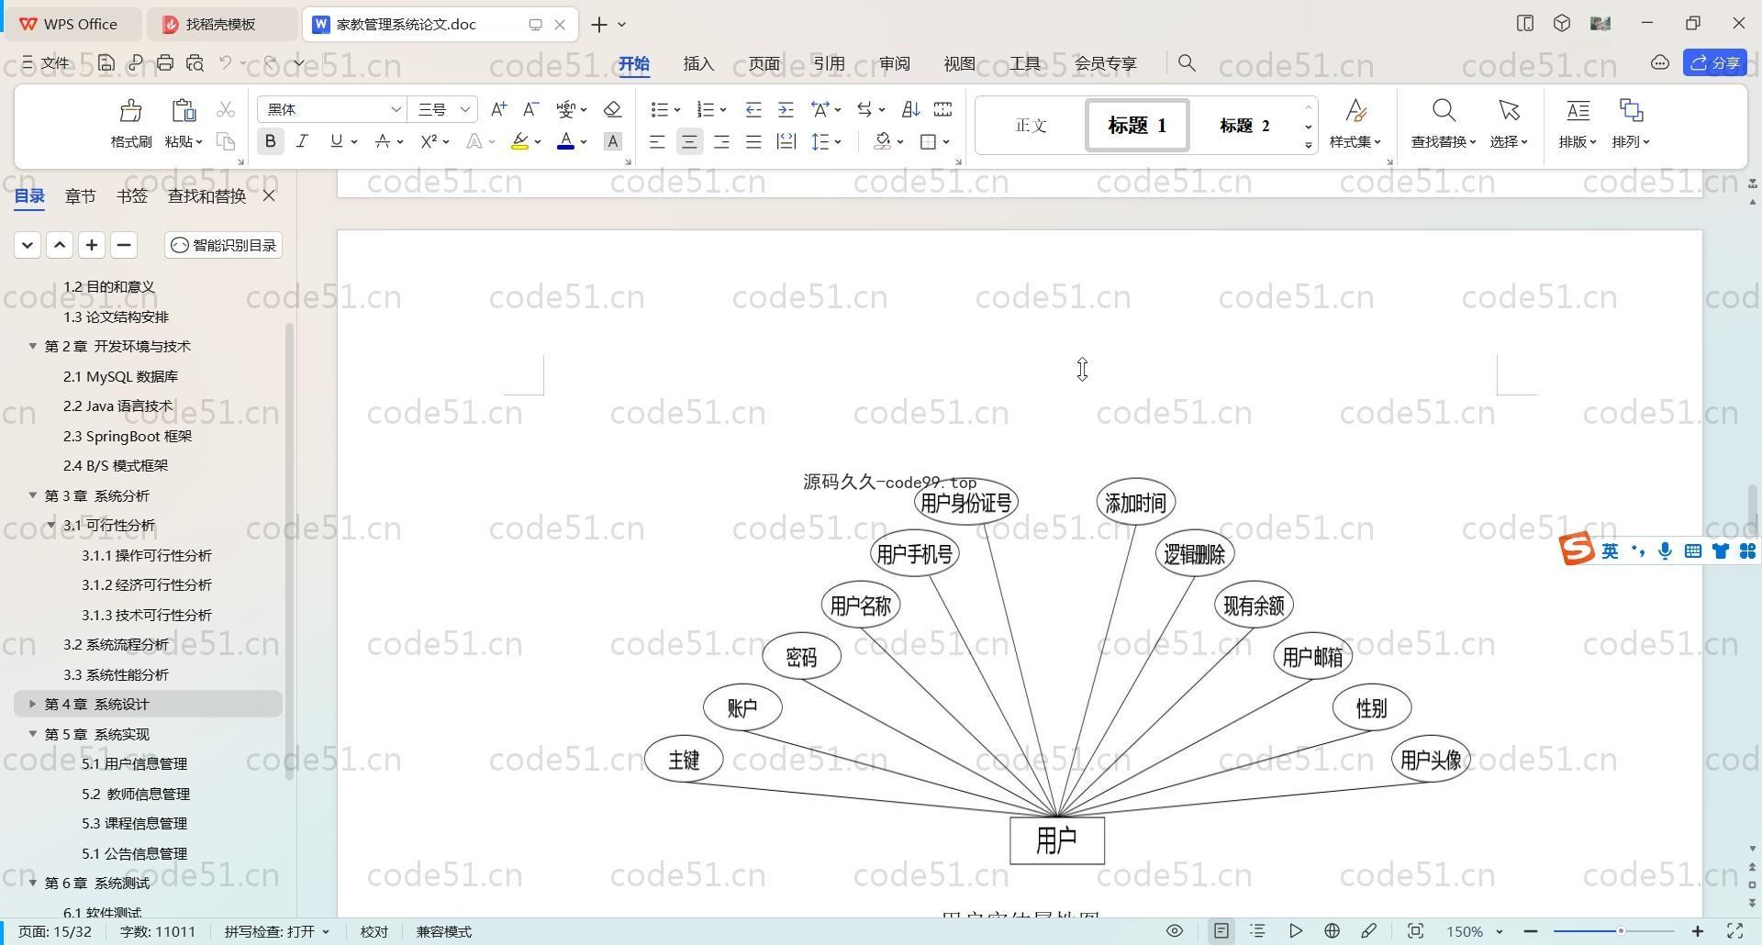Click the Superscript X² icon
This screenshot has width=1762, height=945.
click(x=429, y=141)
